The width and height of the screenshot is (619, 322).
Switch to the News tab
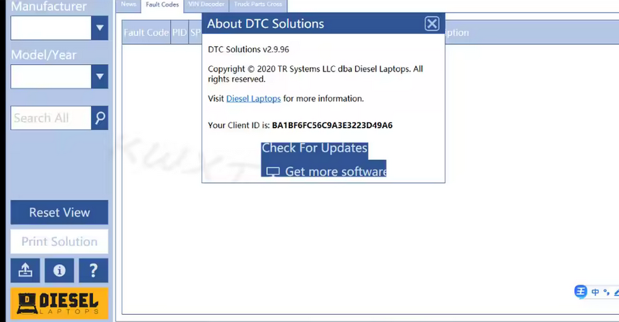pyautogui.click(x=128, y=5)
